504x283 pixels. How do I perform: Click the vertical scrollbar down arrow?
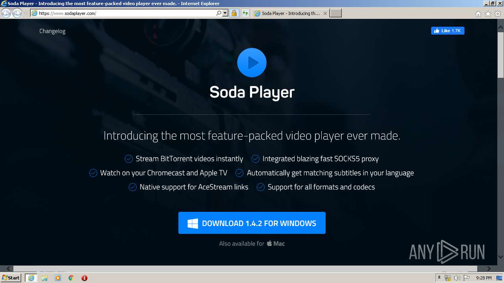pos(500,257)
